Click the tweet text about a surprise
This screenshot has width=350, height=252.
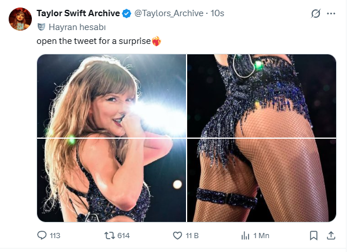(x=93, y=40)
